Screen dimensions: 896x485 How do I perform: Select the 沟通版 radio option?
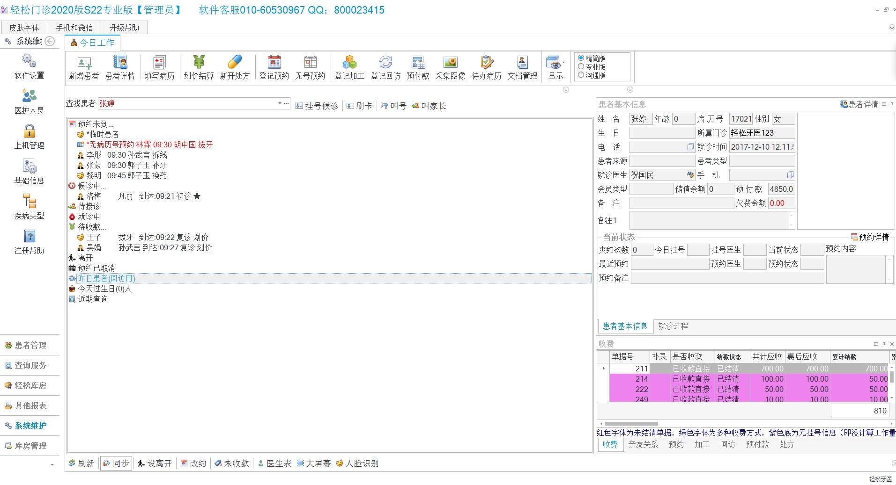tap(581, 75)
